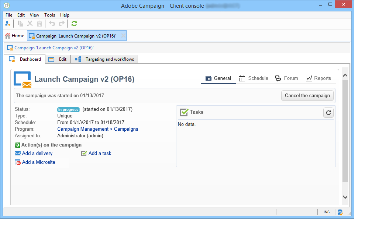Open the Schedule section

pyautogui.click(x=254, y=78)
